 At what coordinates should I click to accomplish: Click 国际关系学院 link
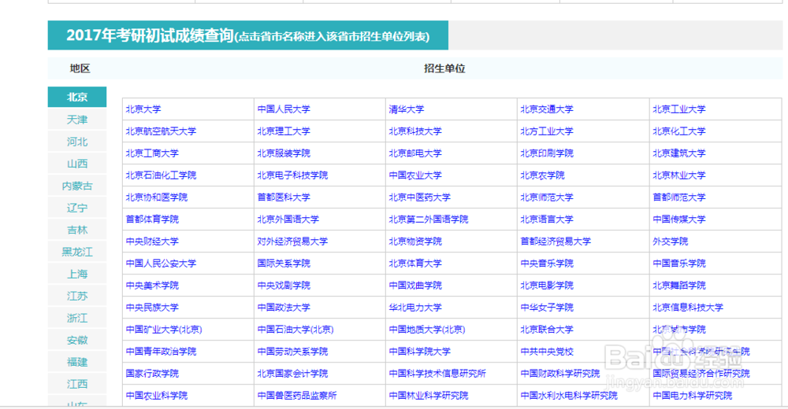point(284,263)
